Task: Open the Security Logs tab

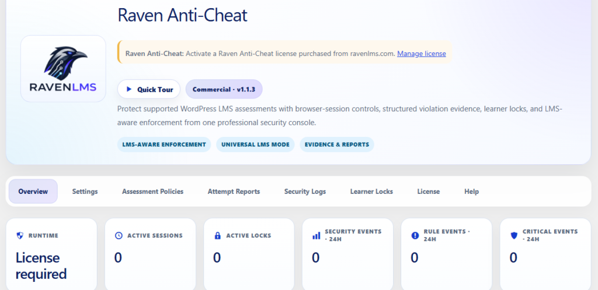Action: pos(305,192)
